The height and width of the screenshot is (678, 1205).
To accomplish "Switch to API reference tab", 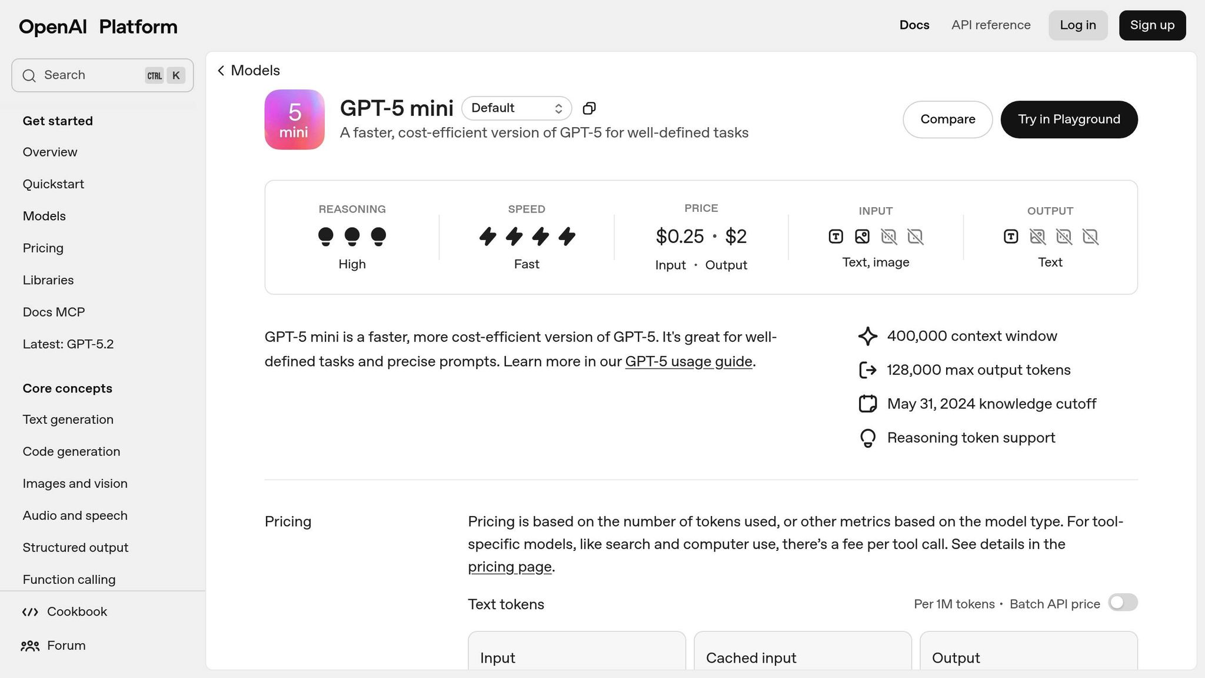I will pyautogui.click(x=991, y=25).
